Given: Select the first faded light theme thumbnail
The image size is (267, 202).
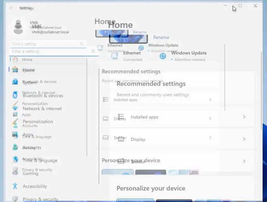Looking at the screenshot, I should [x=118, y=172].
